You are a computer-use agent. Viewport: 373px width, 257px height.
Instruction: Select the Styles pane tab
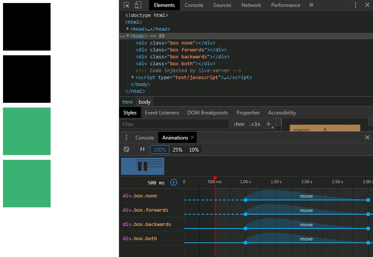coord(130,113)
